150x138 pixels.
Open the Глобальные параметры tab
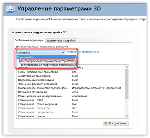click(29, 40)
